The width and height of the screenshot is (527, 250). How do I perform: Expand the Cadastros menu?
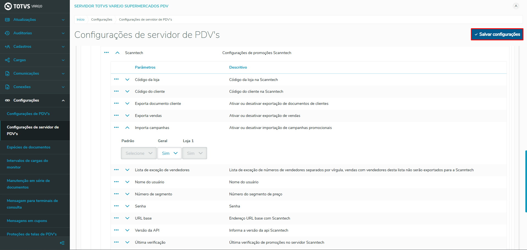(x=63, y=47)
